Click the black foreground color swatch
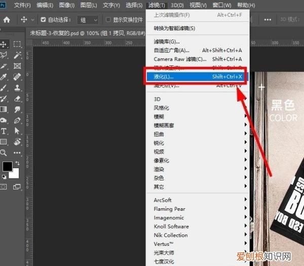The image size is (304, 266). tap(7, 166)
